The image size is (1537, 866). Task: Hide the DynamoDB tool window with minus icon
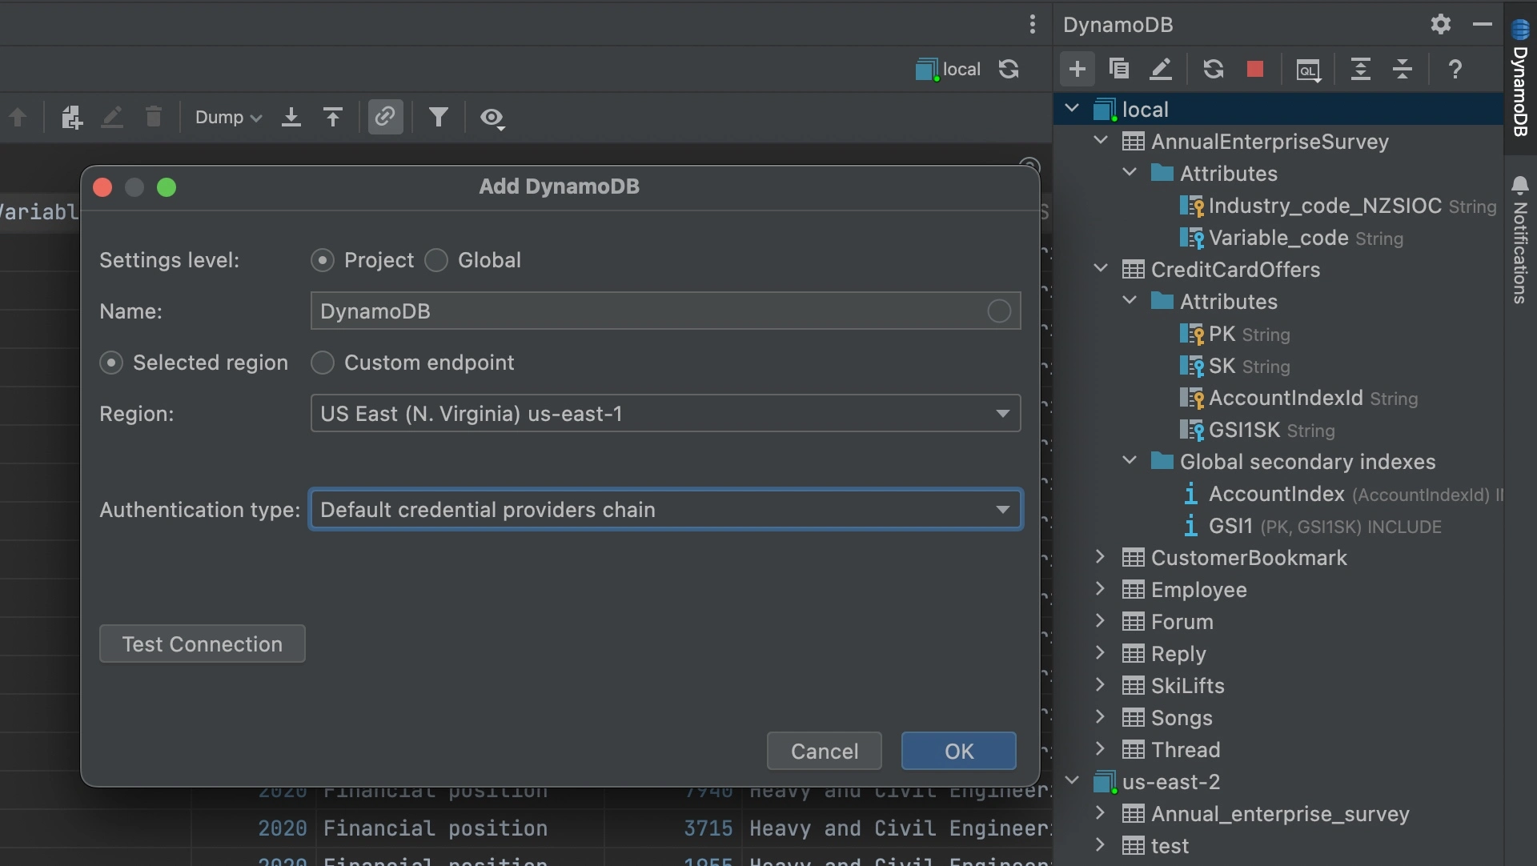1482,24
